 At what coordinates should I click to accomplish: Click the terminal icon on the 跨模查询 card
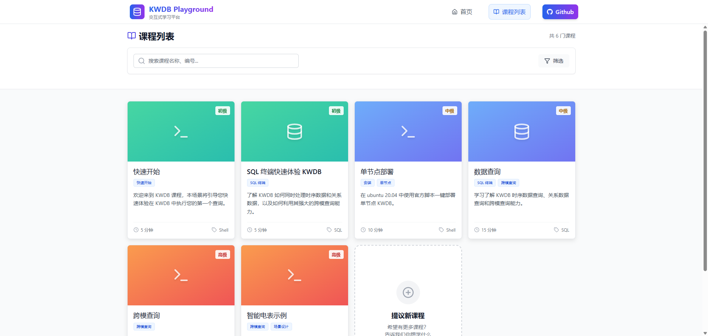click(x=181, y=275)
